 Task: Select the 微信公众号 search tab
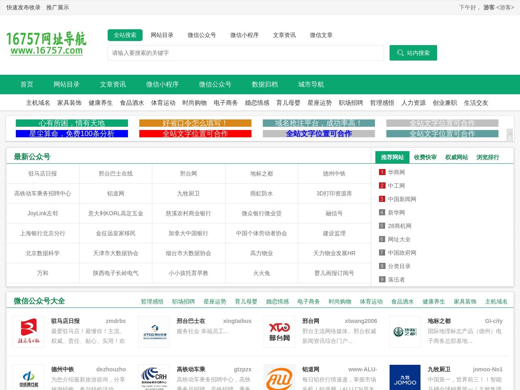click(x=202, y=35)
